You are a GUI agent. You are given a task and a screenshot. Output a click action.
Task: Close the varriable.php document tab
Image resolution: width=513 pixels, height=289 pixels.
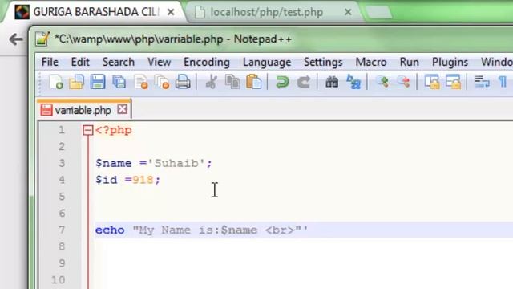click(123, 109)
